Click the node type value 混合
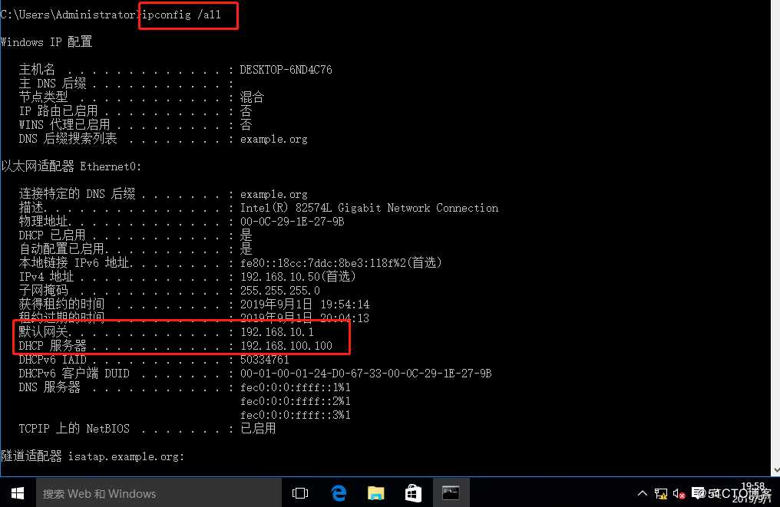The width and height of the screenshot is (780, 507). coord(252,97)
